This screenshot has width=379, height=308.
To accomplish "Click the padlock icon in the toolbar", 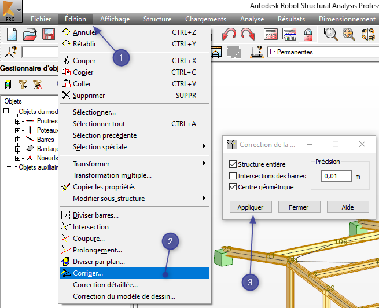I will tap(308, 34).
